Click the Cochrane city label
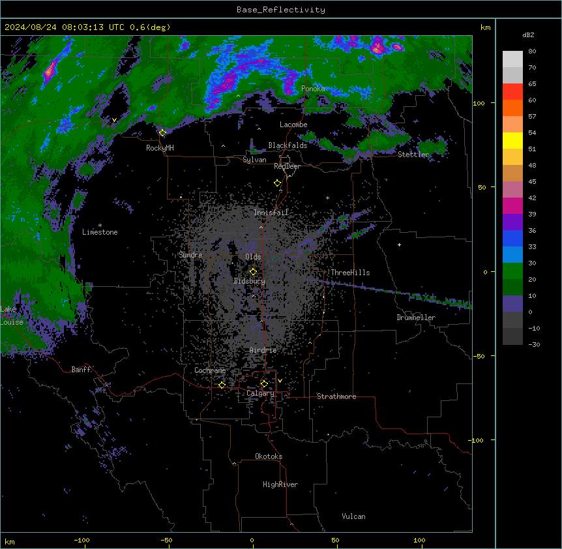 click(x=210, y=370)
